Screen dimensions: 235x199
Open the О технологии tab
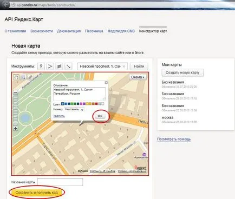[15, 31]
